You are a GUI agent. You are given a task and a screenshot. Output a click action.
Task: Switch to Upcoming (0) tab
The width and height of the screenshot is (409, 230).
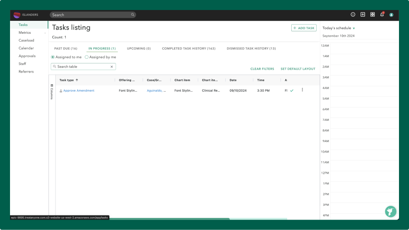[139, 48]
